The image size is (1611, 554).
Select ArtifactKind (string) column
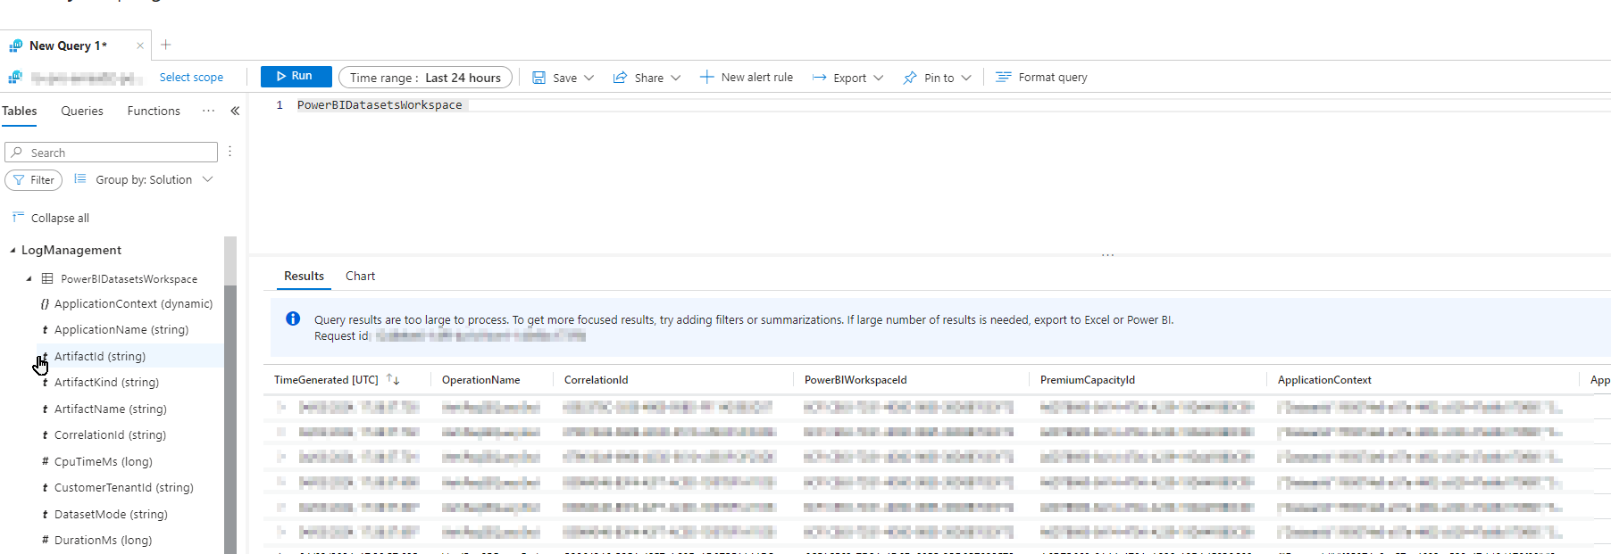pyautogui.click(x=106, y=383)
